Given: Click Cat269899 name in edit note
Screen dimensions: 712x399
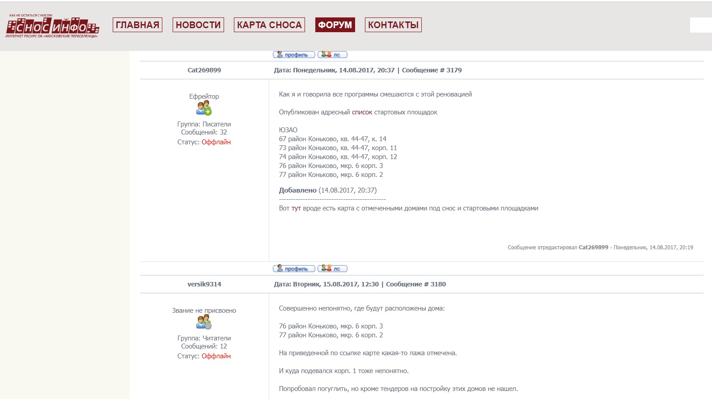Looking at the screenshot, I should click(593, 248).
